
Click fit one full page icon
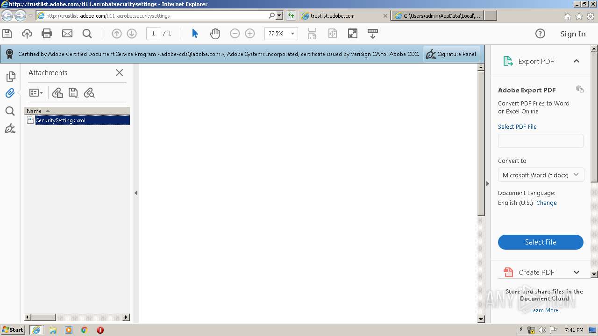point(332,34)
